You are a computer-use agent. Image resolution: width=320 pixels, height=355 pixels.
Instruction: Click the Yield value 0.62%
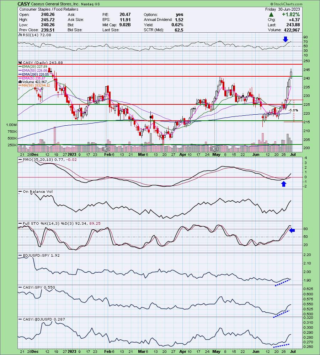point(177,25)
